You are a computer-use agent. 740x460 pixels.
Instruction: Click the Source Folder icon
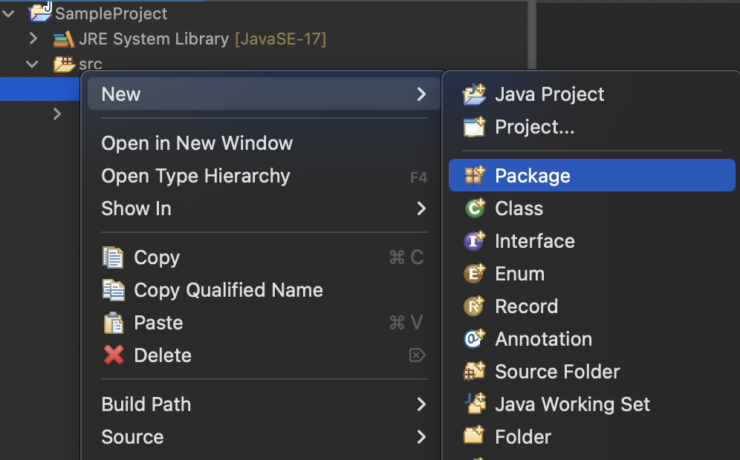coord(474,372)
